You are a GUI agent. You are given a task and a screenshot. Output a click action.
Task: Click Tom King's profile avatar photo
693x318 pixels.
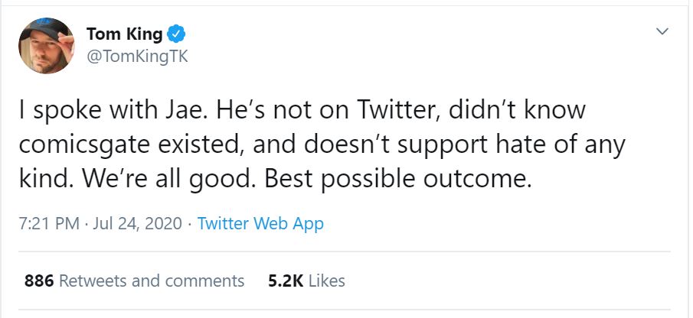(47, 46)
